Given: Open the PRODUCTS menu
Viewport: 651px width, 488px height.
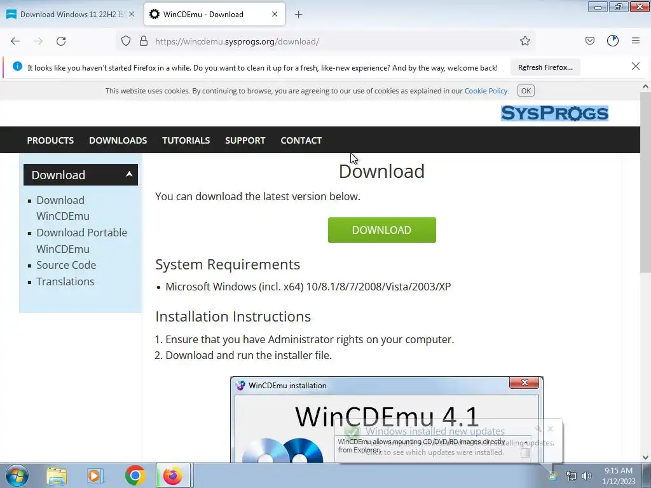Looking at the screenshot, I should 50,140.
